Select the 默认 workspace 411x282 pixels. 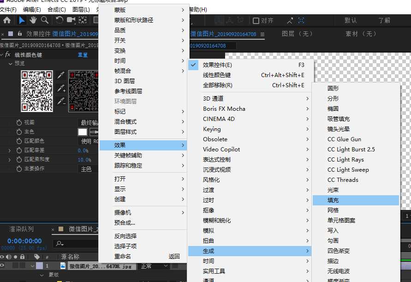[x=351, y=20]
